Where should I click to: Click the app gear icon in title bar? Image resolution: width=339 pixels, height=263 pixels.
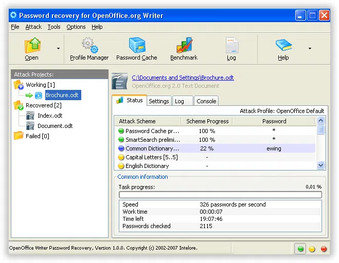[13, 15]
